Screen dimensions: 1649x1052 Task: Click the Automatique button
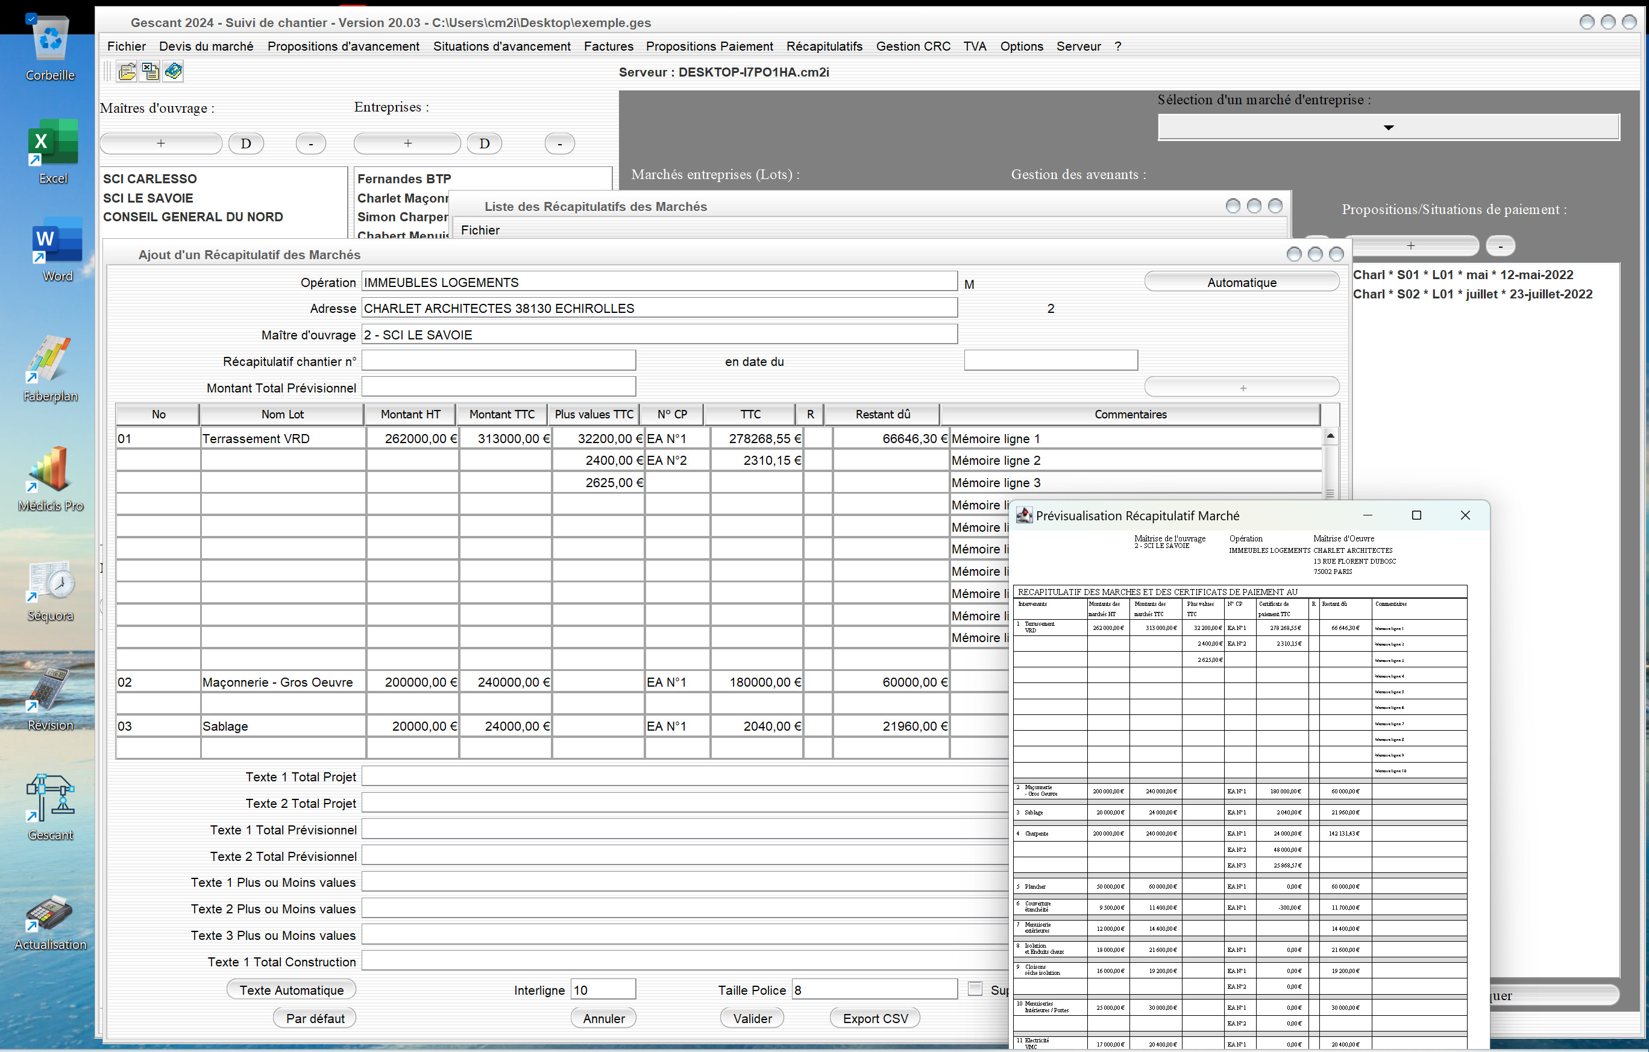[x=1242, y=282]
